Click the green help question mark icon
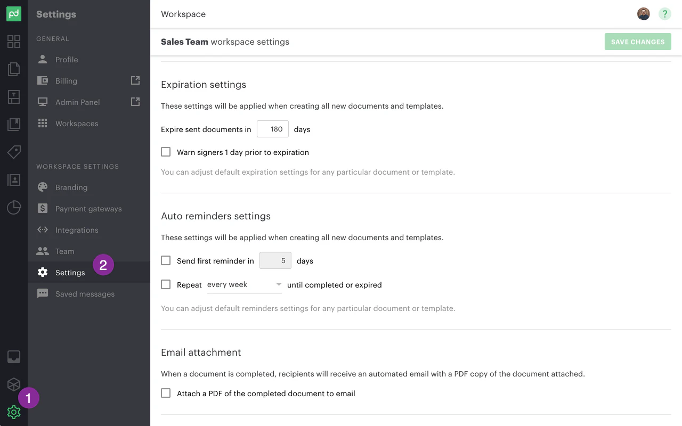Image resolution: width=682 pixels, height=426 pixels. 664,14
